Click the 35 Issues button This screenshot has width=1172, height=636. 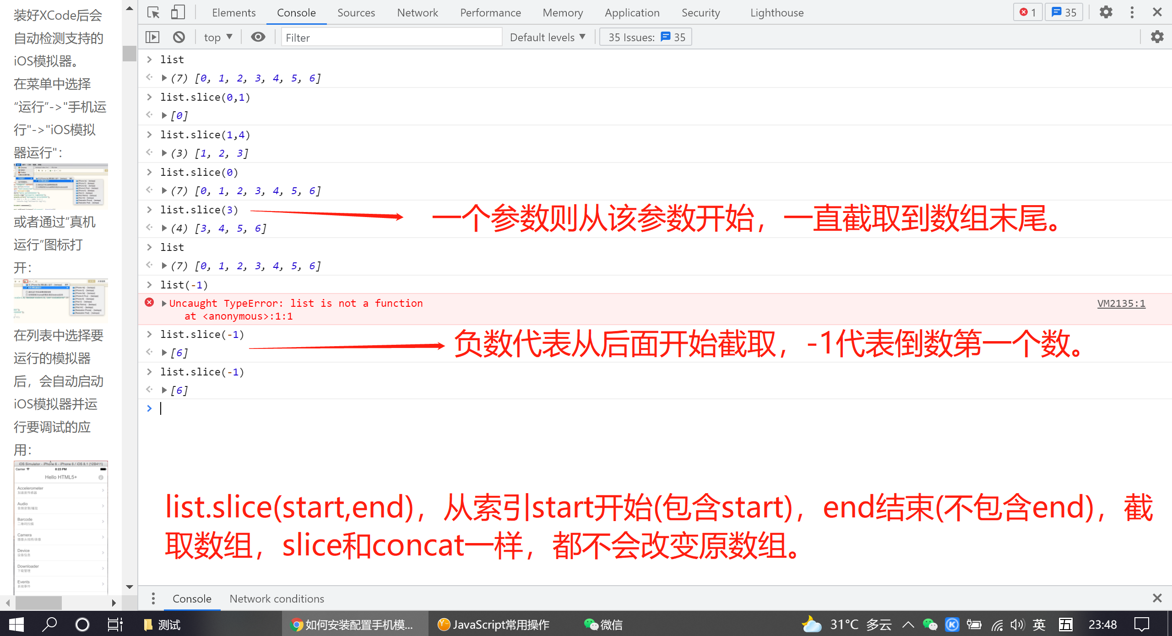[646, 37]
